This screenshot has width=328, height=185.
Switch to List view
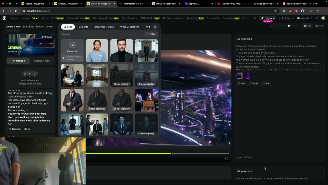pyautogui.click(x=308, y=26)
